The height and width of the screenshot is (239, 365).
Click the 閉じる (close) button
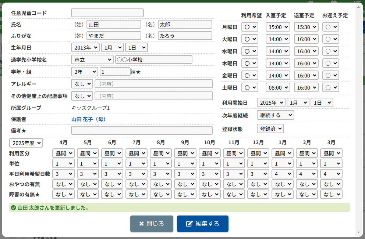point(151,224)
